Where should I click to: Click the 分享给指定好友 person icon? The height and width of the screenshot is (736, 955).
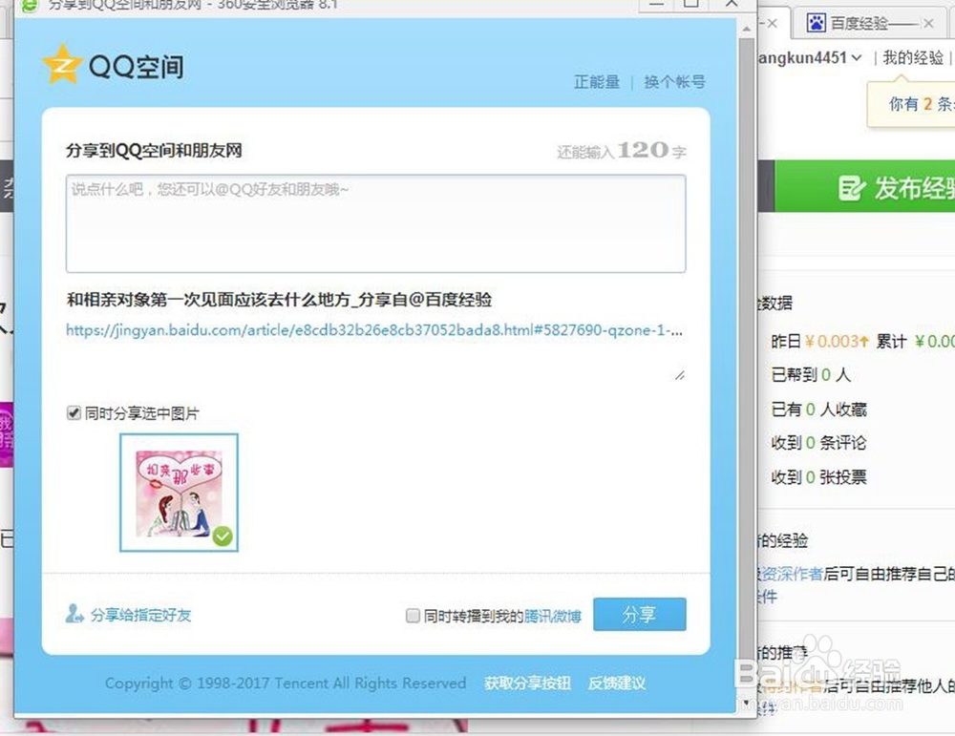(74, 614)
